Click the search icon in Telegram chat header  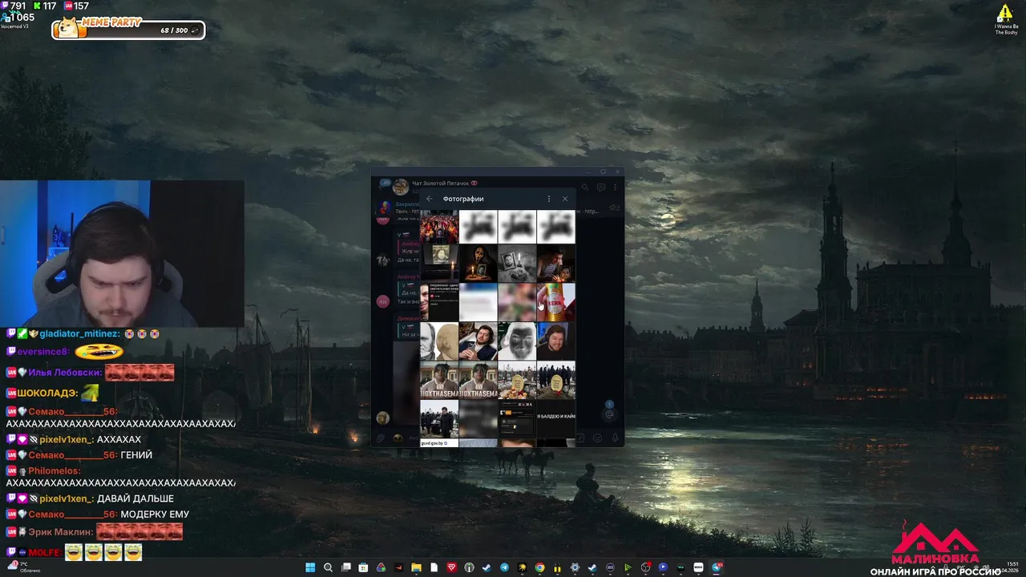coord(585,188)
